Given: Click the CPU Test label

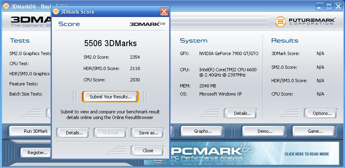Looking at the screenshot, I should pos(19,64).
